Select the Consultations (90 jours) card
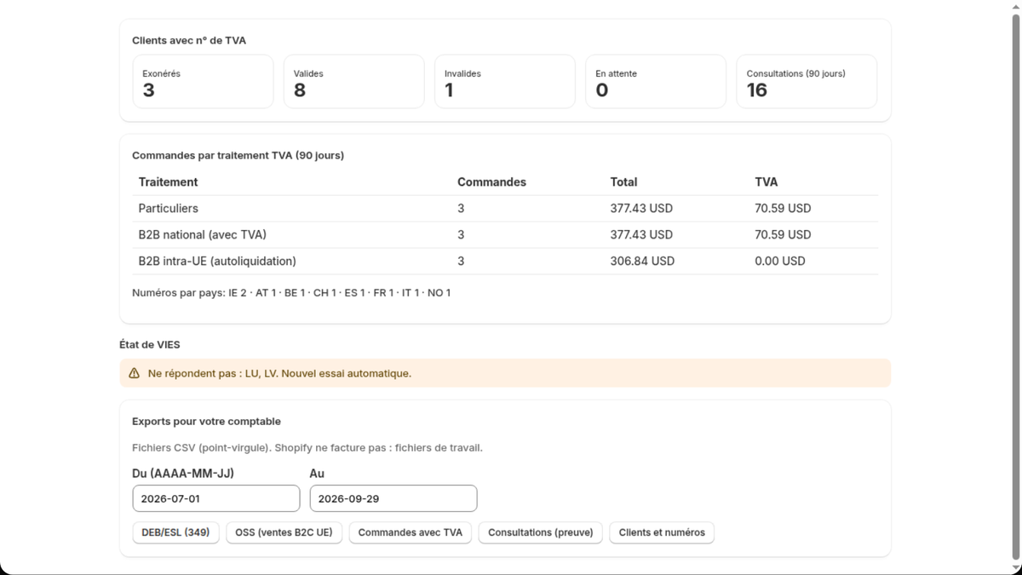The width and height of the screenshot is (1022, 575). click(x=807, y=82)
